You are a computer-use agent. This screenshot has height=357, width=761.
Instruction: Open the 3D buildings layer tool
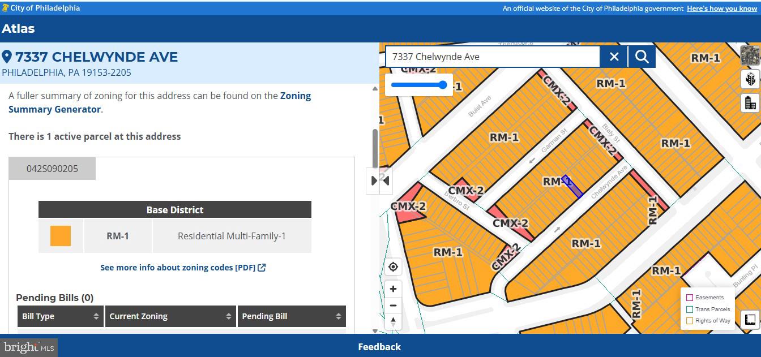coord(750,79)
